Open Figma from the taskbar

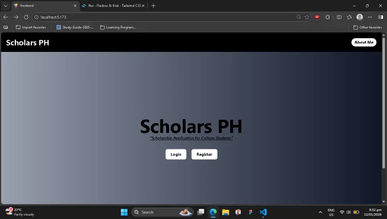[250, 212]
